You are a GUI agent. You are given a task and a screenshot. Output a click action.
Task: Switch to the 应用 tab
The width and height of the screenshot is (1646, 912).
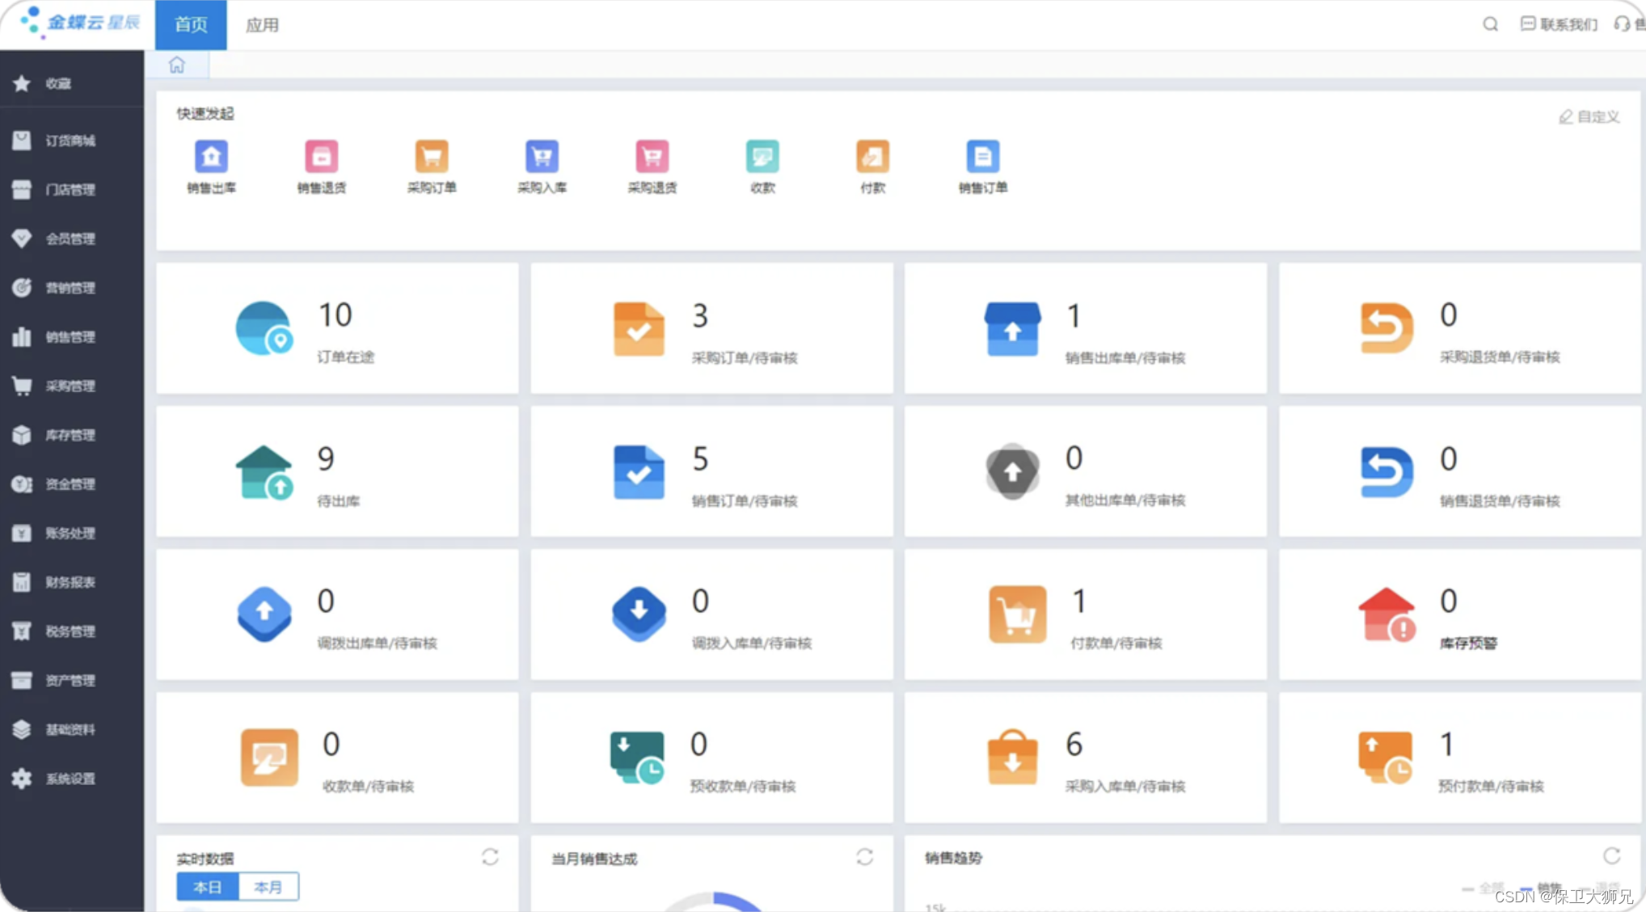(x=262, y=25)
